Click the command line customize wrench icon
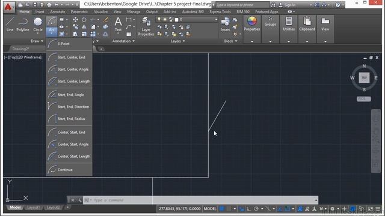This screenshot has height=216, width=385. [79, 200]
